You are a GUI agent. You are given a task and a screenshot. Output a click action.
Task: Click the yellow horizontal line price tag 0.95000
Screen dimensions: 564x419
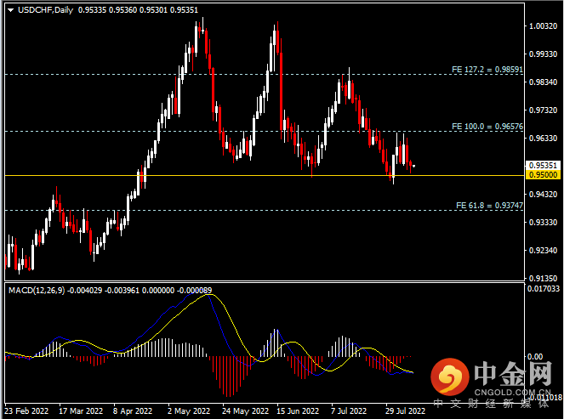tap(543, 175)
